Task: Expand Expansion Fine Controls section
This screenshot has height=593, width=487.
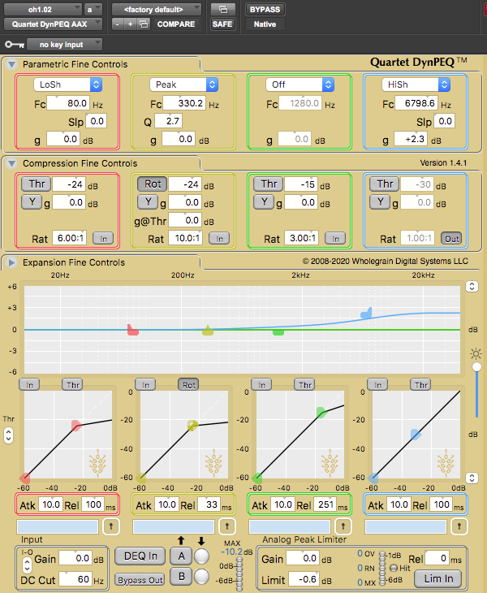Action: tap(11, 262)
